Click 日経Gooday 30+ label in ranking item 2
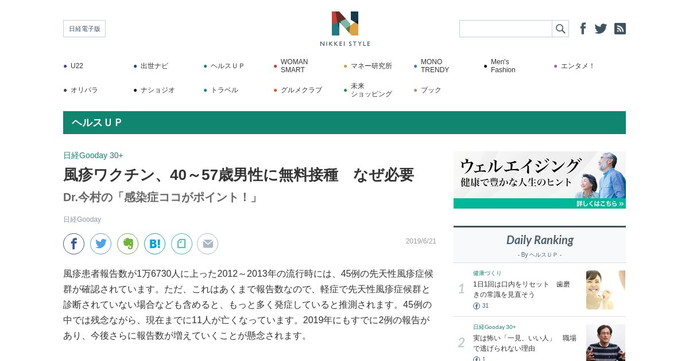689x361 pixels. pyautogui.click(x=494, y=327)
